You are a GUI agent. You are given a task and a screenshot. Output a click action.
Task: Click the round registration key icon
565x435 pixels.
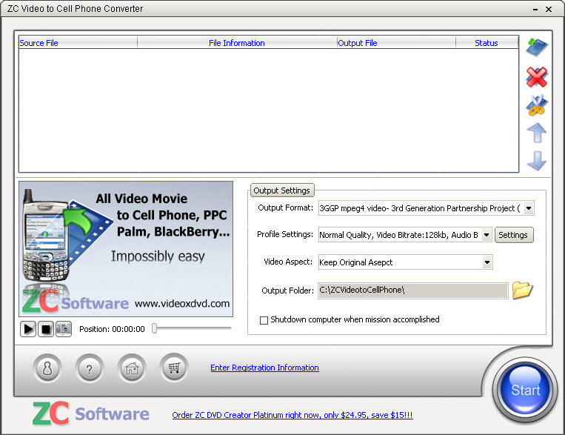(47, 368)
